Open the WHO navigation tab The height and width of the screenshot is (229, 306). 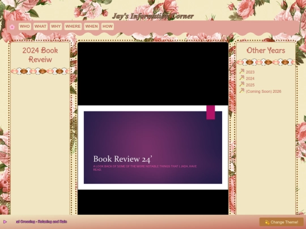(x=25, y=26)
